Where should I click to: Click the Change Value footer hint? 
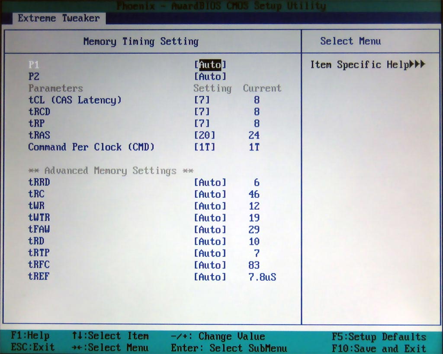coord(218,336)
